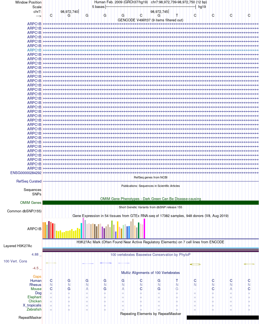
Task: Click the 100 Vert. Cons label
Action: (x=15, y=261)
